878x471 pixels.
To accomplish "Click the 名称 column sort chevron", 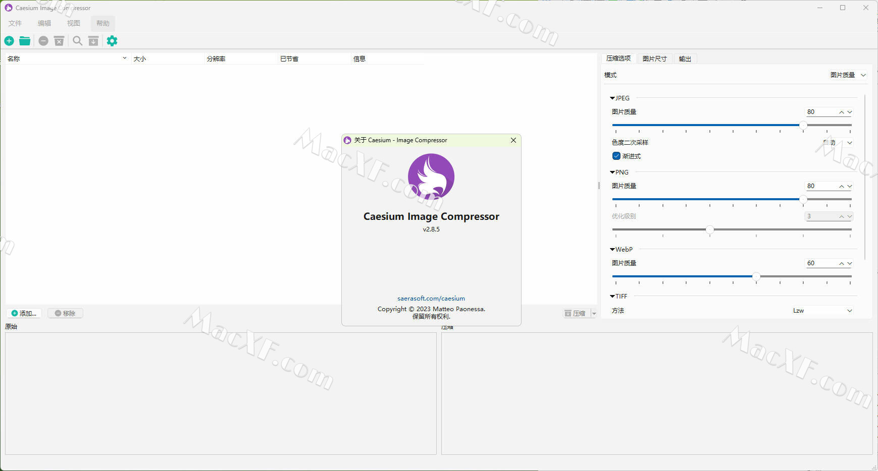I will tap(125, 58).
